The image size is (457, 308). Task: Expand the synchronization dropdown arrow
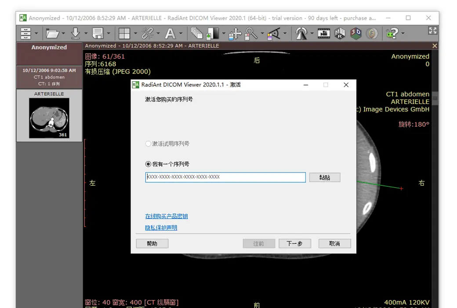pyautogui.click(x=158, y=33)
